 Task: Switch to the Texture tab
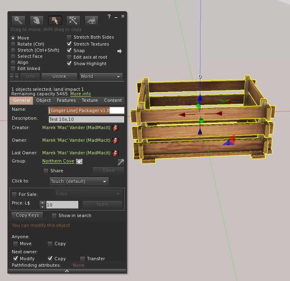(x=89, y=100)
